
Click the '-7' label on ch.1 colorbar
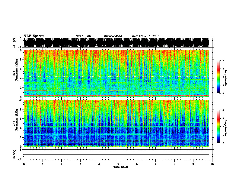tap(222, 93)
